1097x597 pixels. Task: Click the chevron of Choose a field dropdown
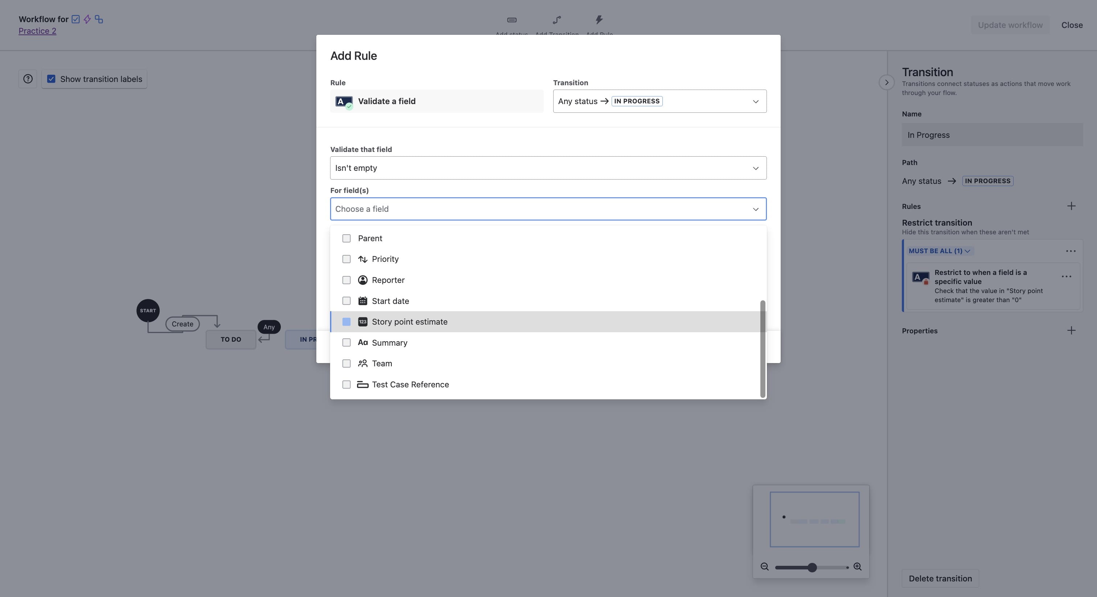pyautogui.click(x=756, y=209)
